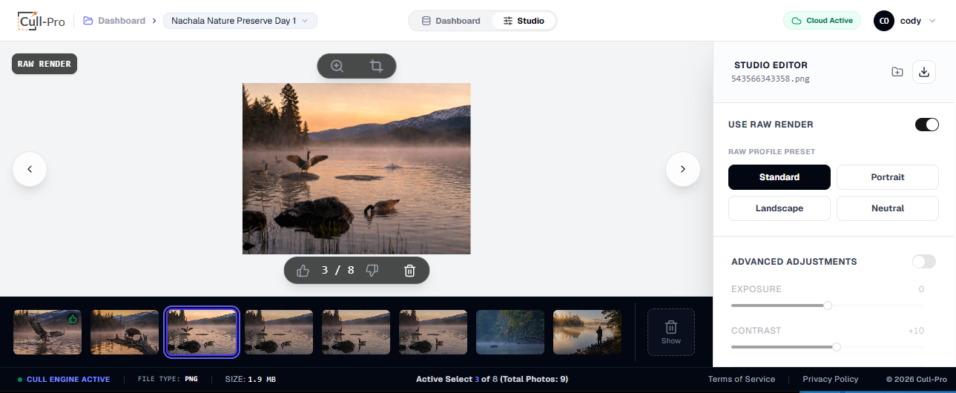Click the Cloud Active status badge
Image resolution: width=956 pixels, height=393 pixels.
point(822,21)
